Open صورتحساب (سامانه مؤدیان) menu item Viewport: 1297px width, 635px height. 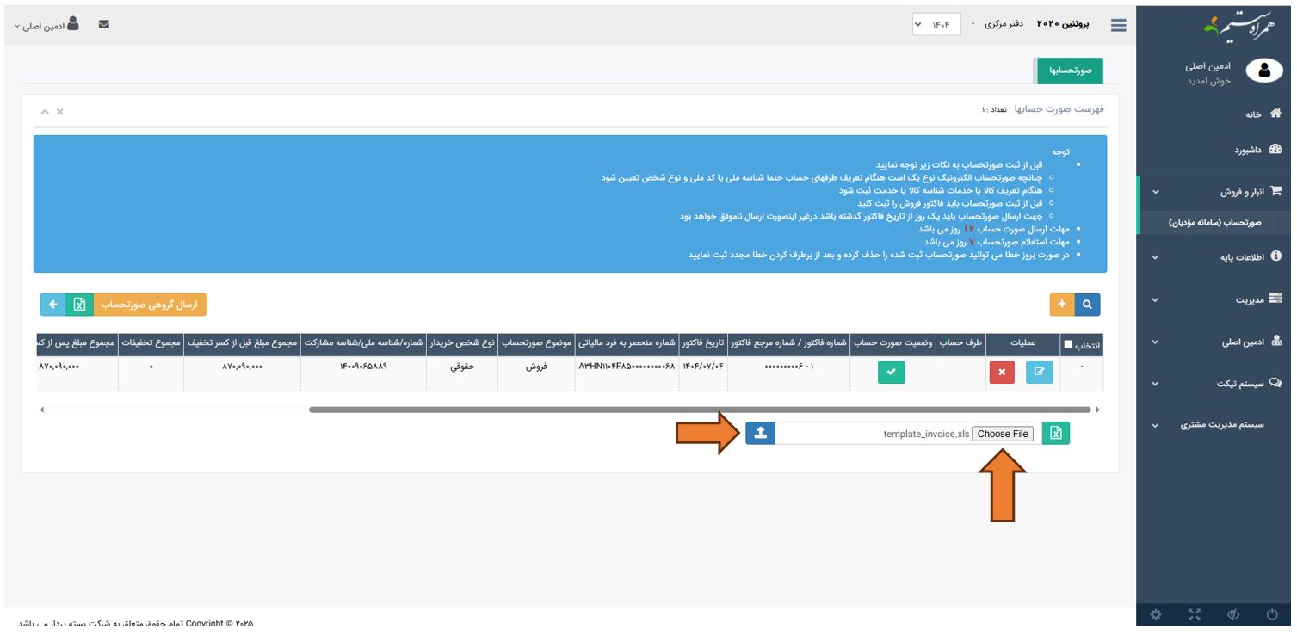1214,222
